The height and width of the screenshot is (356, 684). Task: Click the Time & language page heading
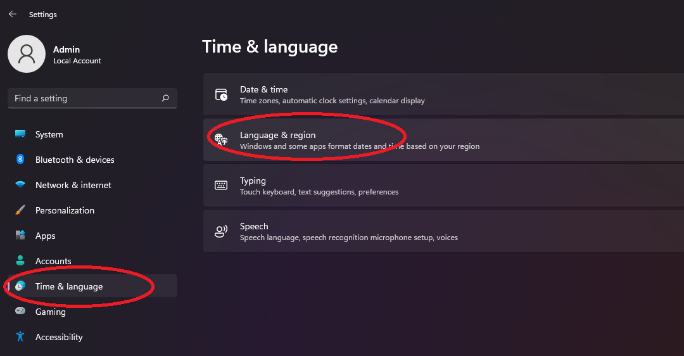click(270, 47)
